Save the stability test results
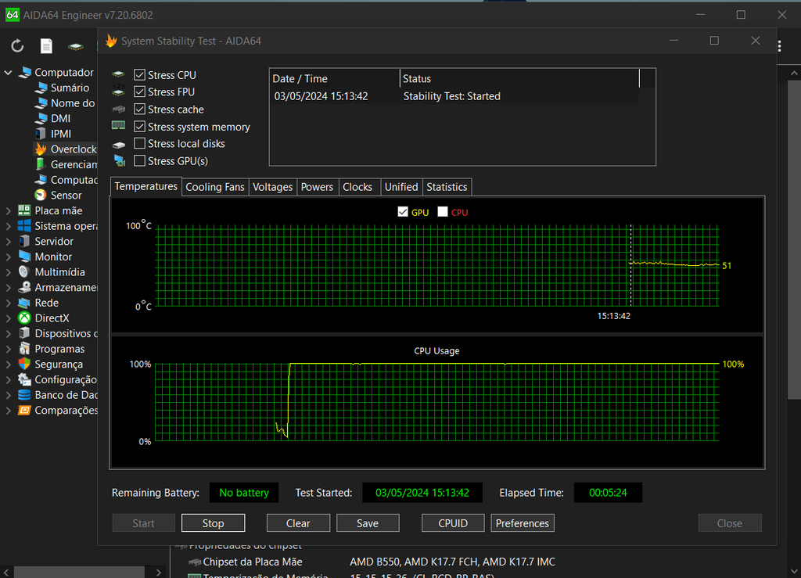Viewport: 801px width, 578px height. click(x=368, y=523)
